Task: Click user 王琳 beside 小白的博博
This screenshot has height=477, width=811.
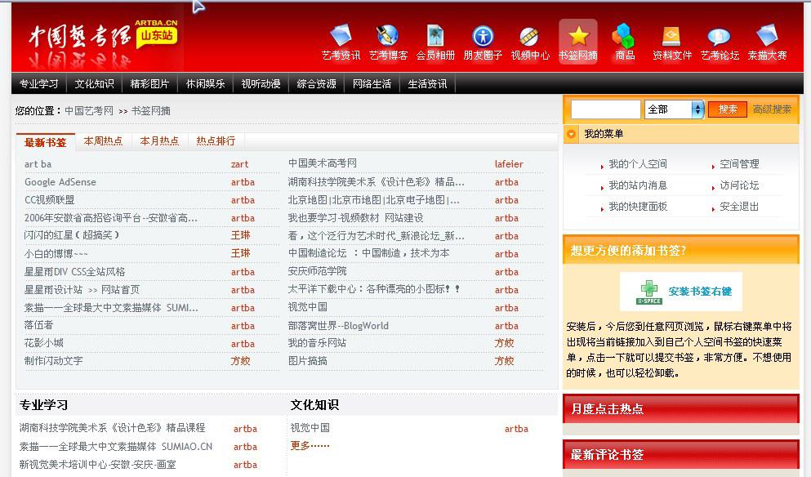Action: click(240, 253)
